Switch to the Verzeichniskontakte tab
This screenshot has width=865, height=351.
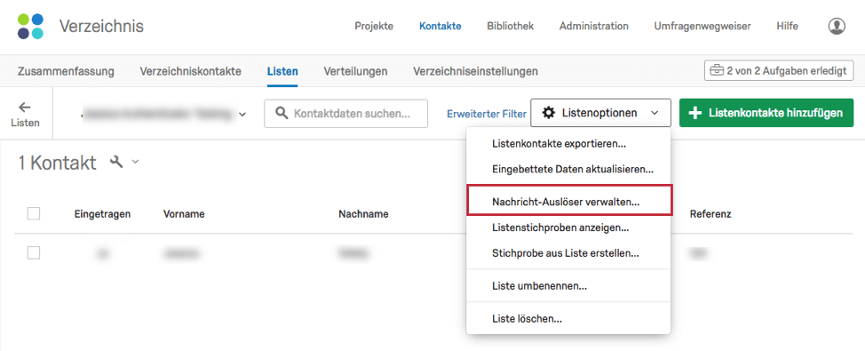(190, 71)
